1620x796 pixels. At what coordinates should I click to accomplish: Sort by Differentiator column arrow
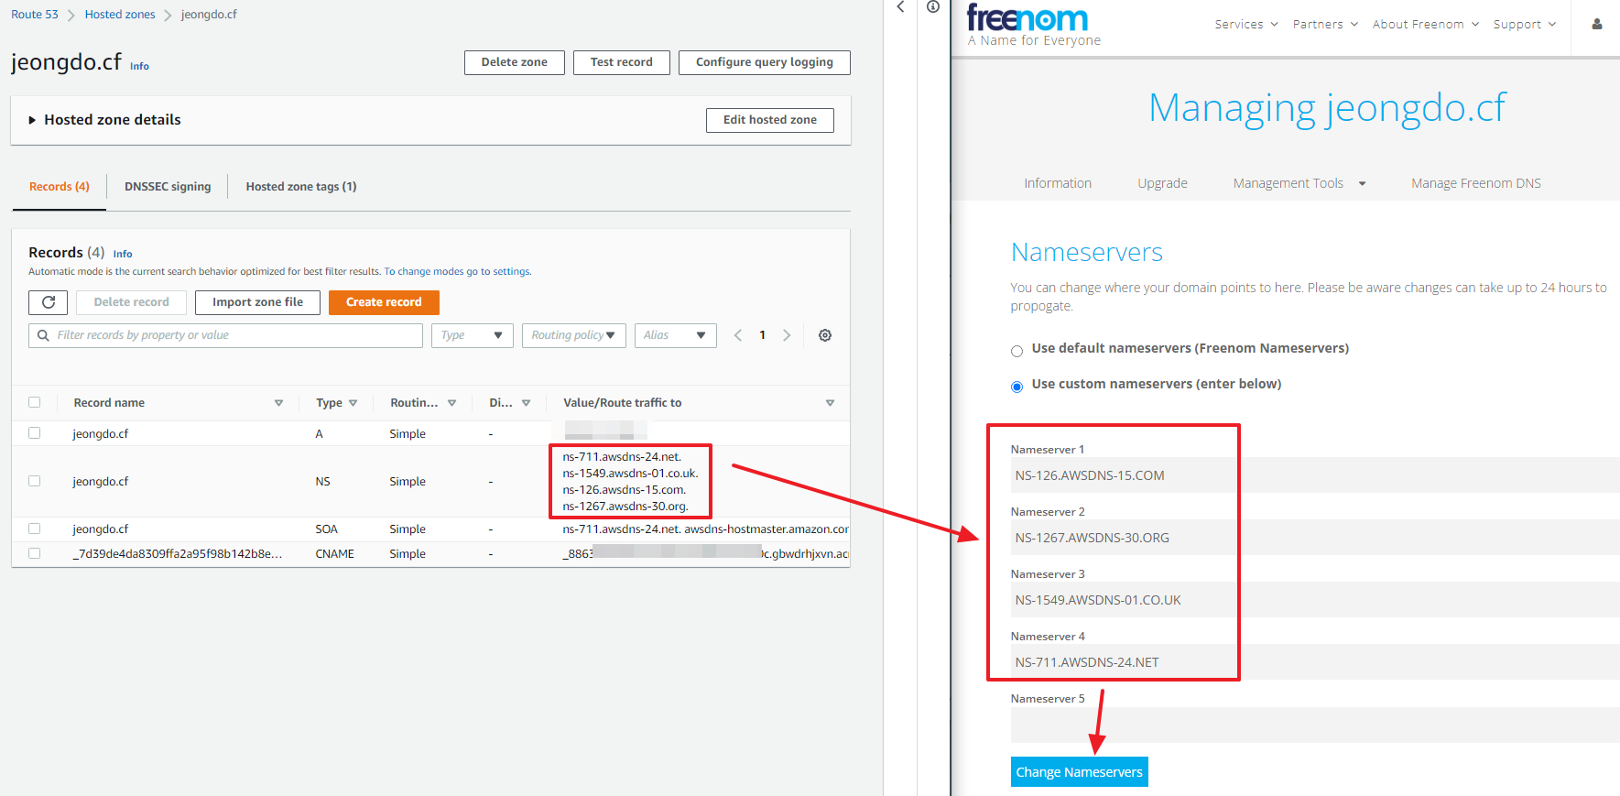click(x=527, y=403)
